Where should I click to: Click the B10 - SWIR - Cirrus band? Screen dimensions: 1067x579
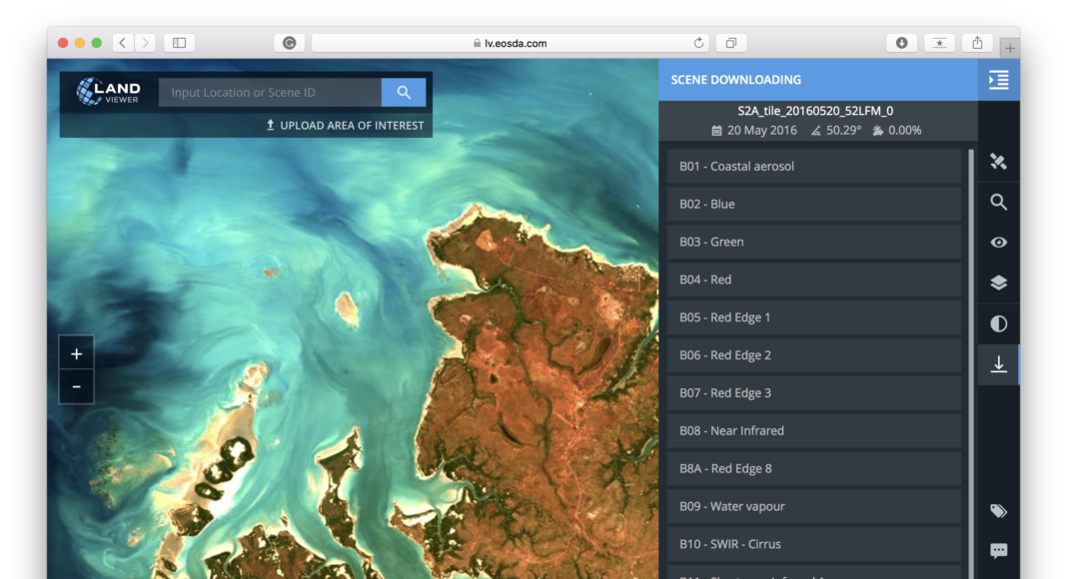click(813, 545)
